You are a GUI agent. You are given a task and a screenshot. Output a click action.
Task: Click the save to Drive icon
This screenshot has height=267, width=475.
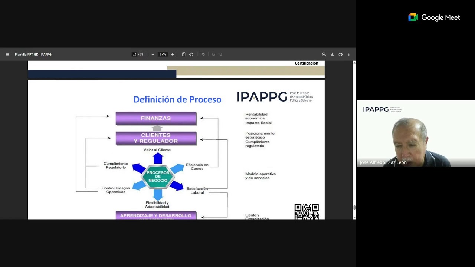coord(324,55)
